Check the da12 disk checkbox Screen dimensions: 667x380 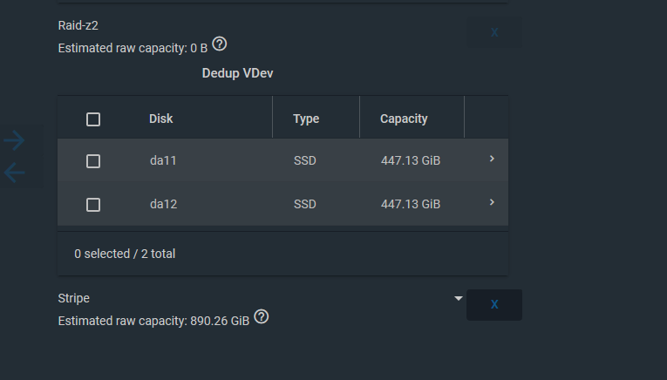click(93, 204)
